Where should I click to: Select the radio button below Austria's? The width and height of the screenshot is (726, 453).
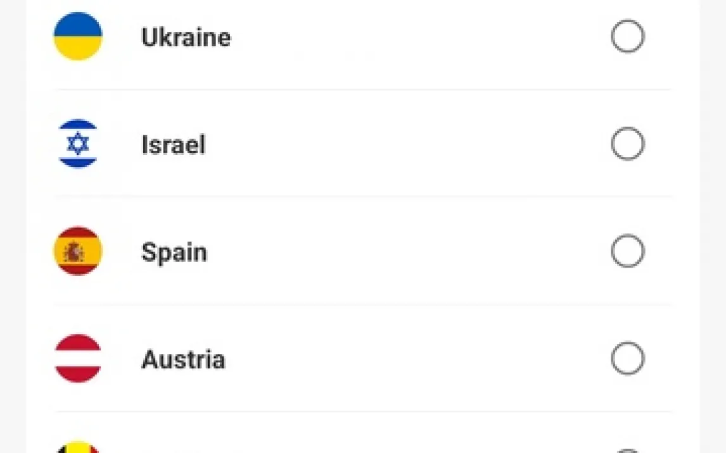pyautogui.click(x=627, y=449)
